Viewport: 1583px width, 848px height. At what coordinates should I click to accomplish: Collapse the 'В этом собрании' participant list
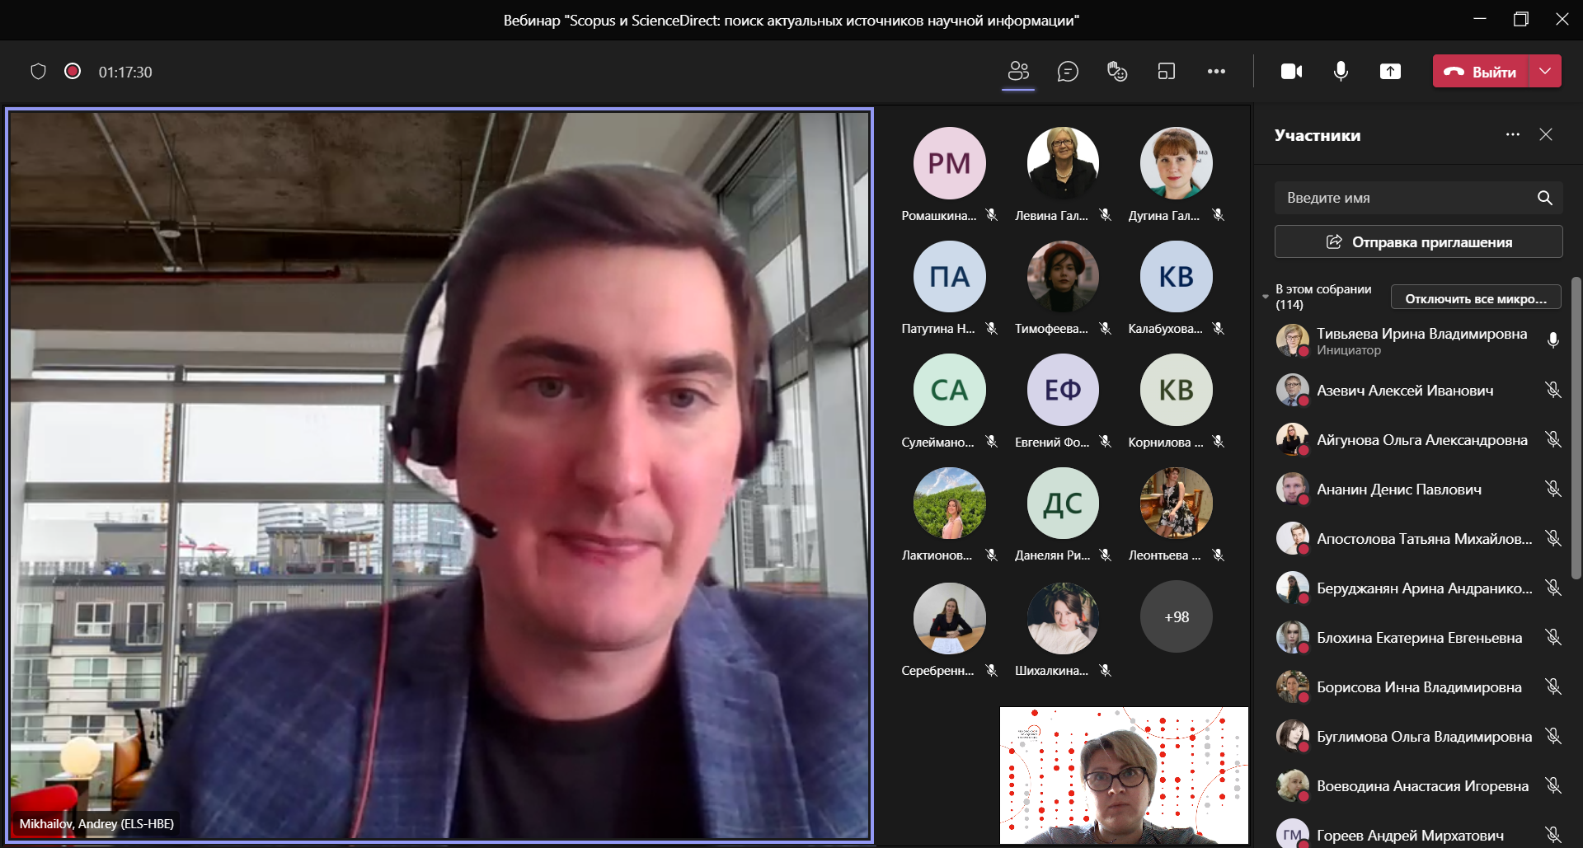coord(1266,297)
